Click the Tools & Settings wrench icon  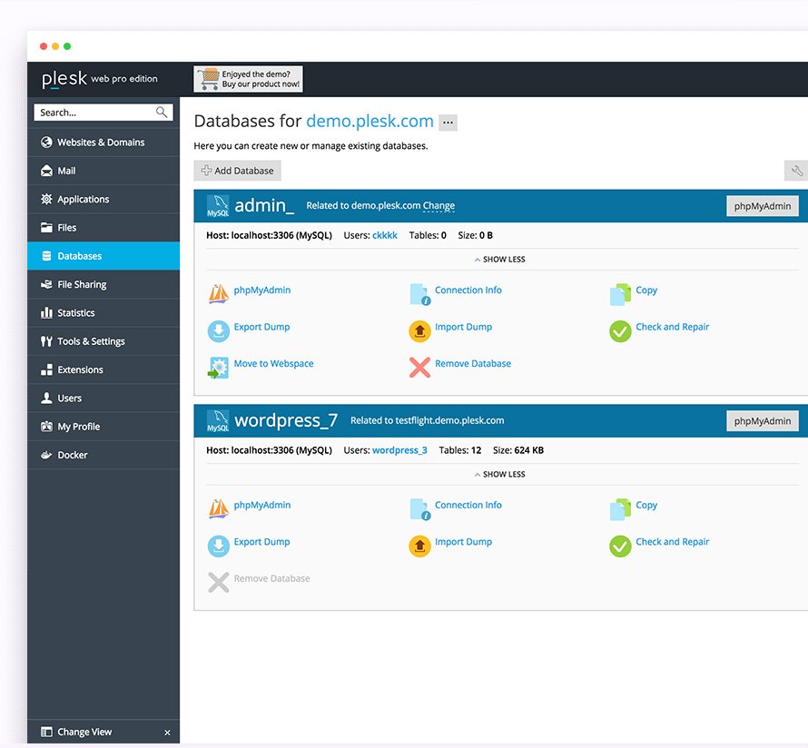[46, 341]
